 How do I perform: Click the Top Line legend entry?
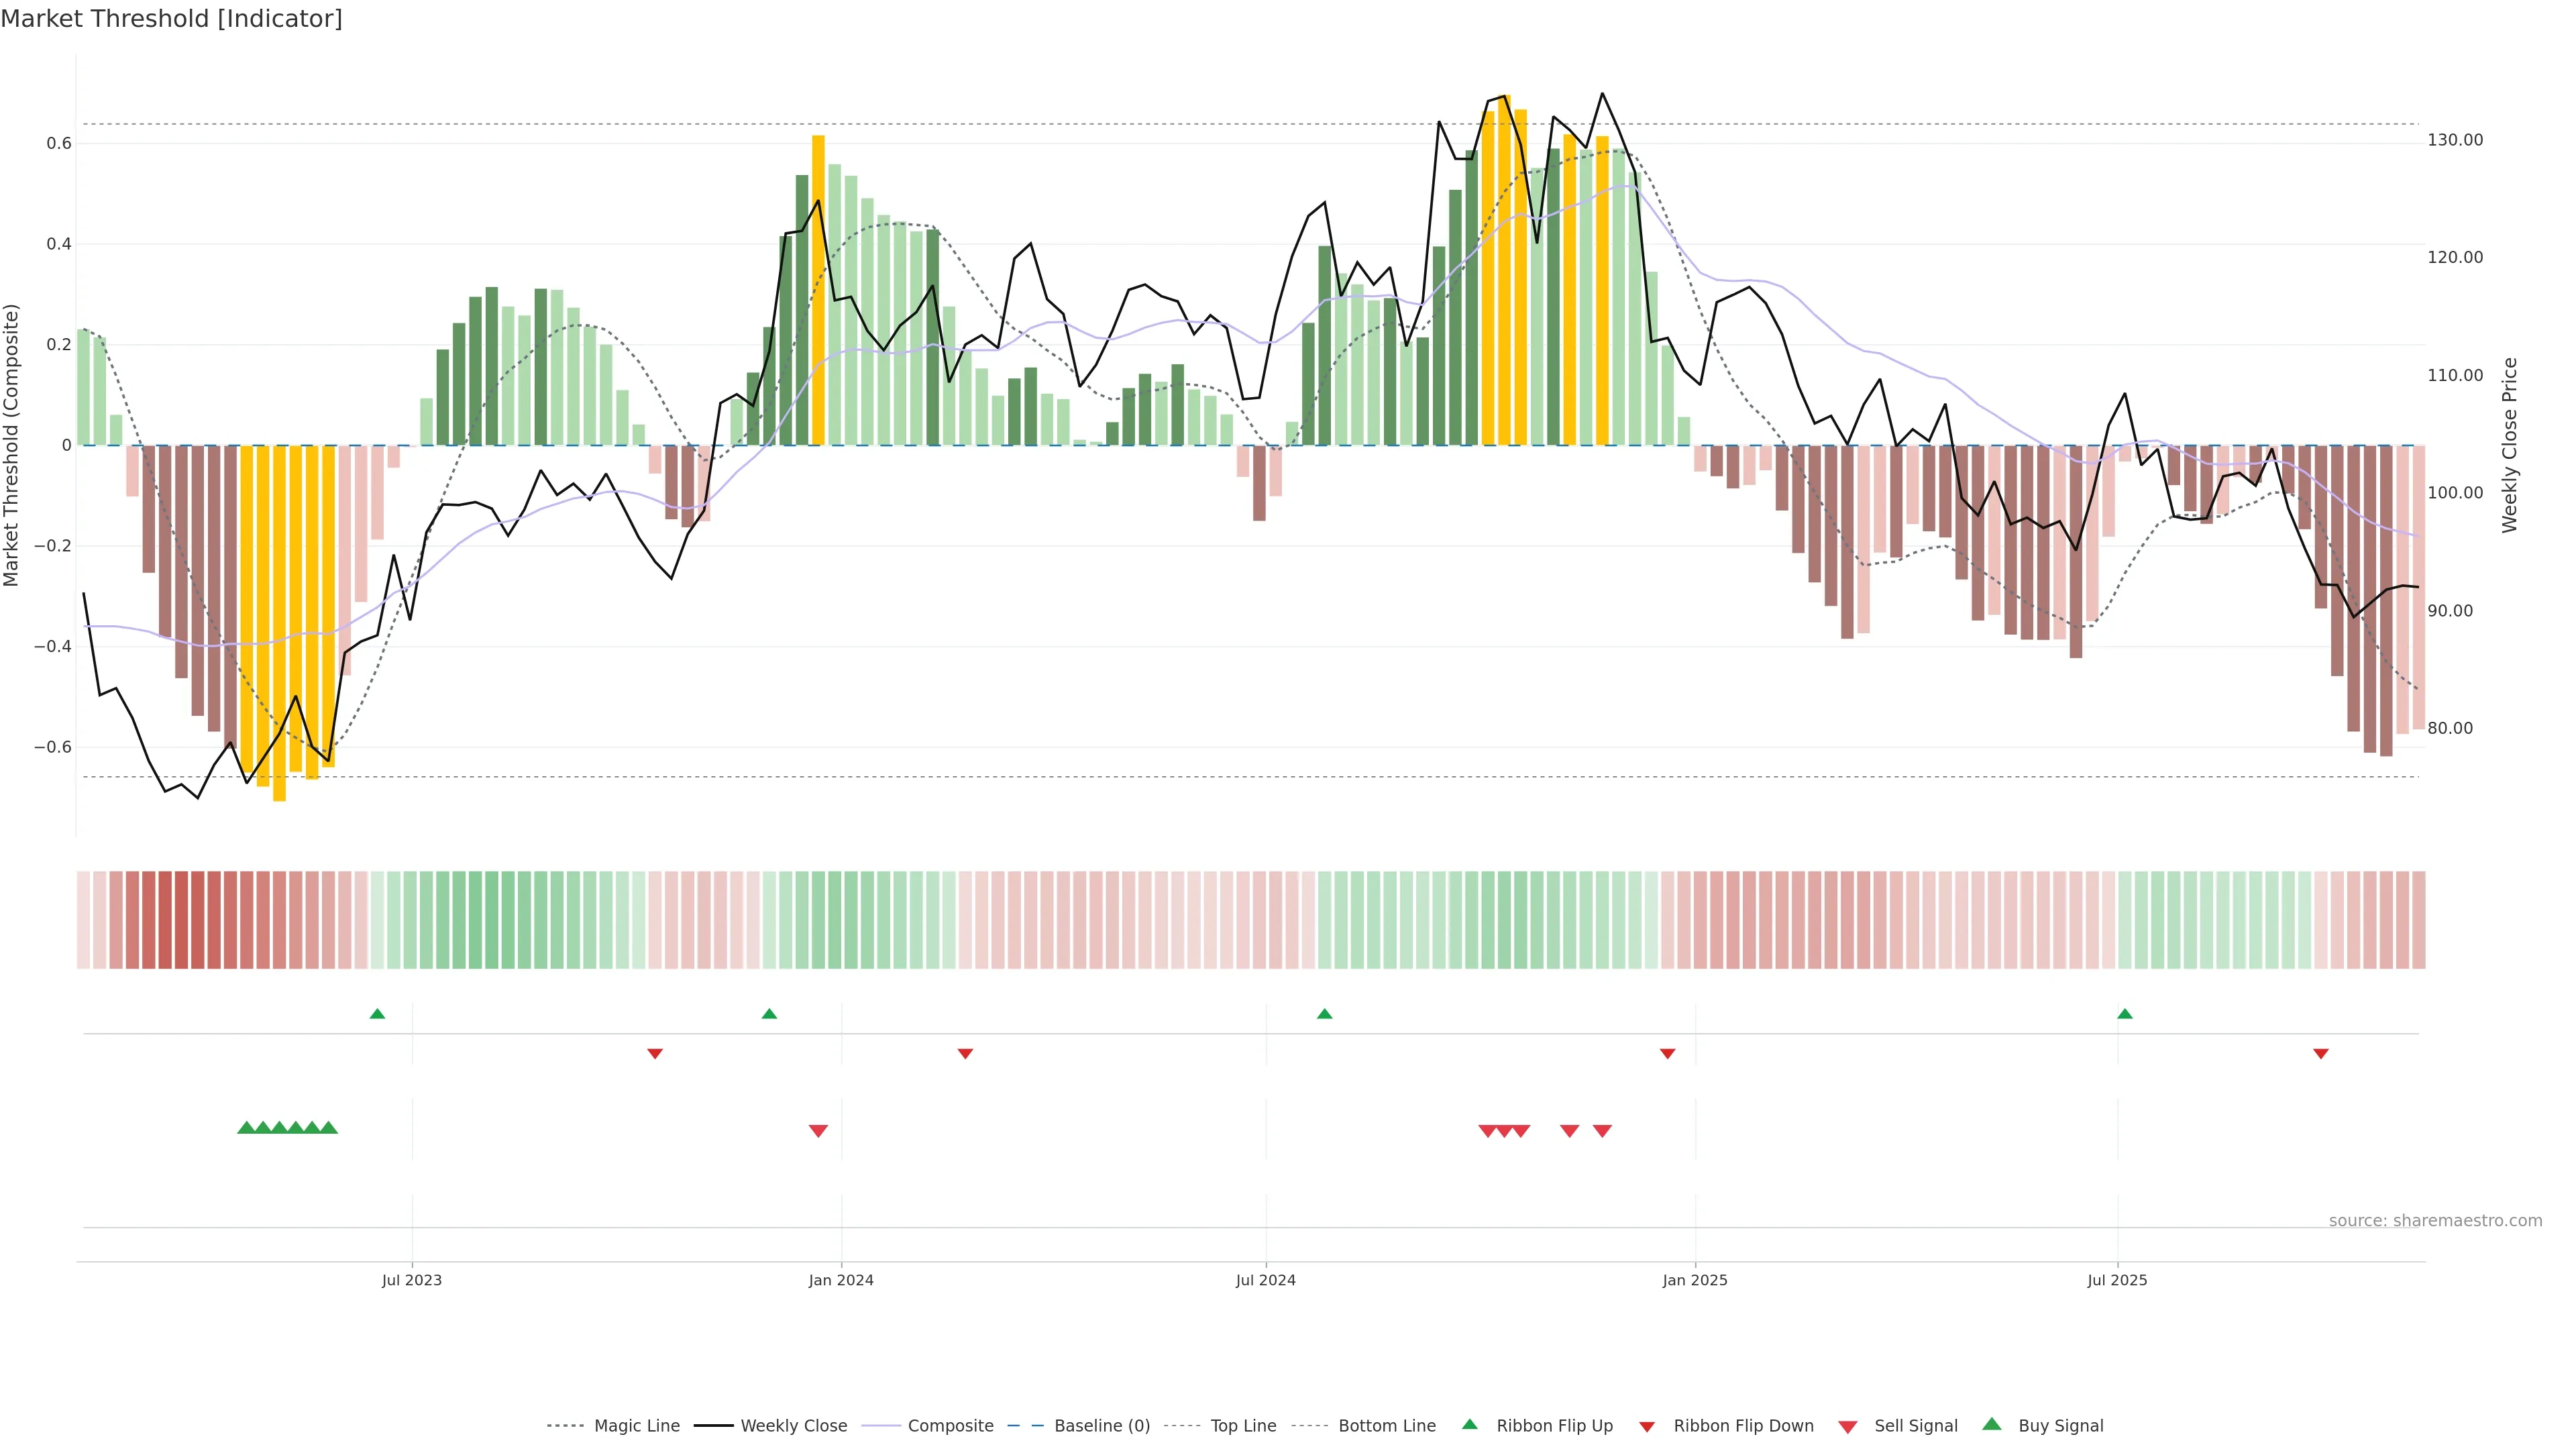(1243, 1426)
